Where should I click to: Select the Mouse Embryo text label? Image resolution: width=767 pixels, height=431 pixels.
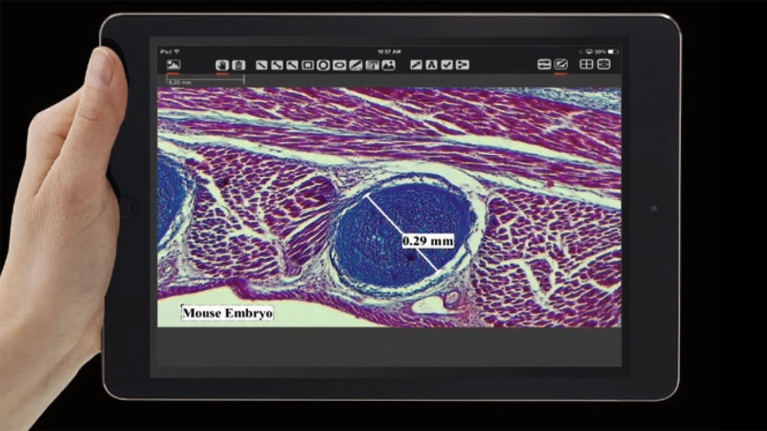coord(228,313)
